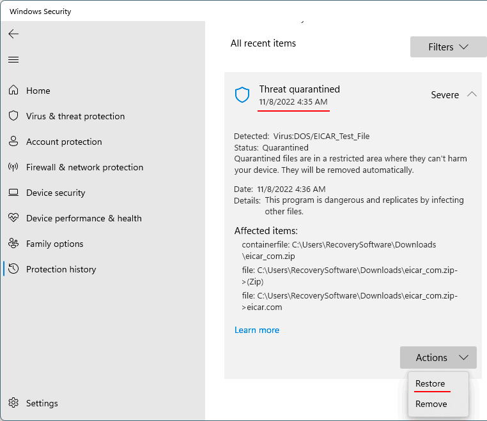Click the Device security laptop icon

[x=13, y=193]
